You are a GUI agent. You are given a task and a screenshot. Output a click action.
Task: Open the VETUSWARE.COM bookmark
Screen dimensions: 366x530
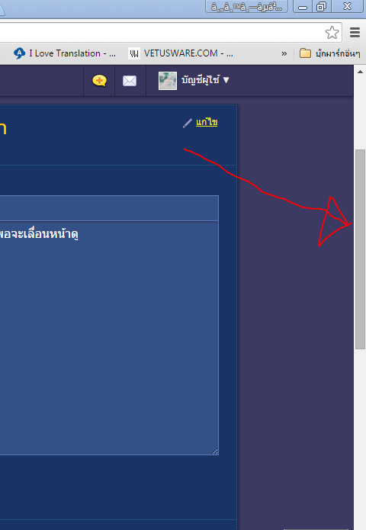click(x=181, y=53)
